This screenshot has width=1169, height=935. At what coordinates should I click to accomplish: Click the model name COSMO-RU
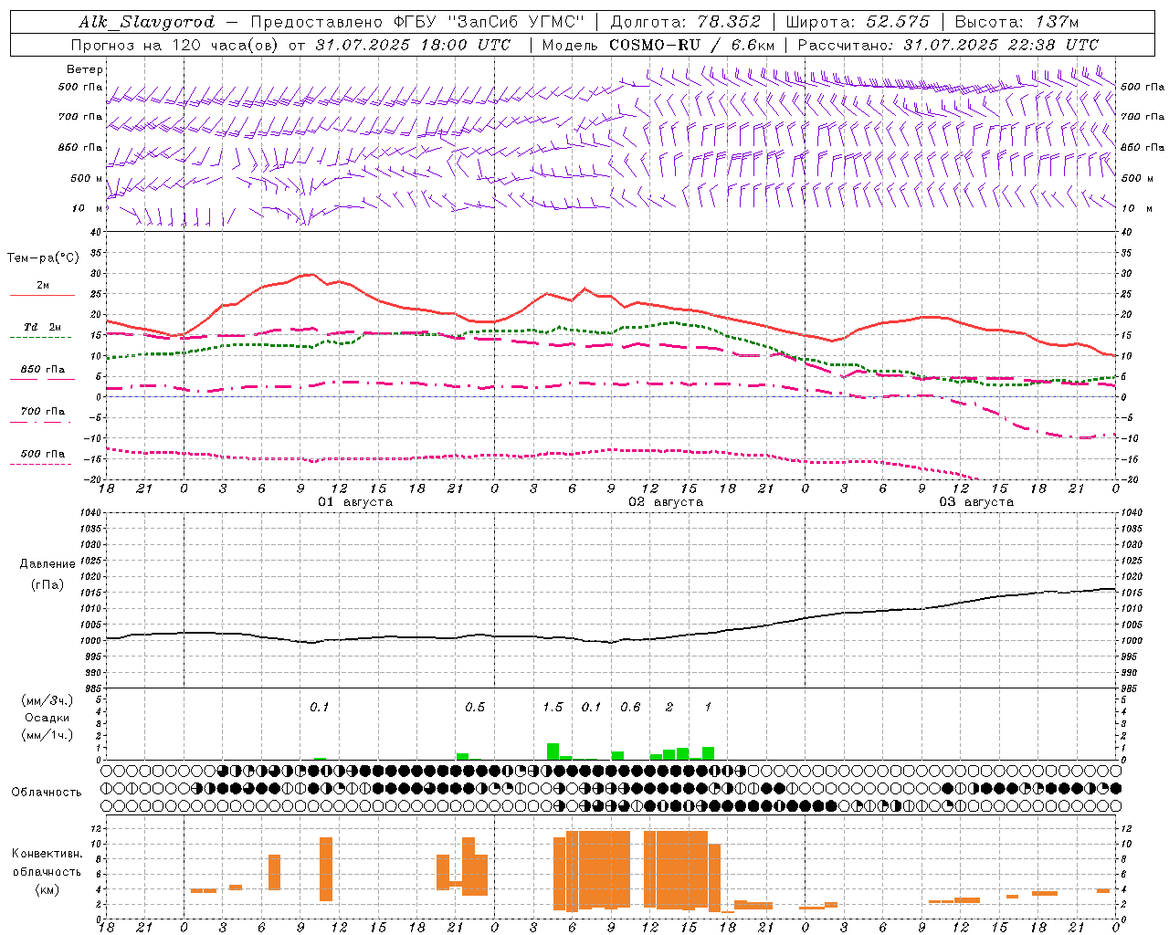tap(655, 45)
